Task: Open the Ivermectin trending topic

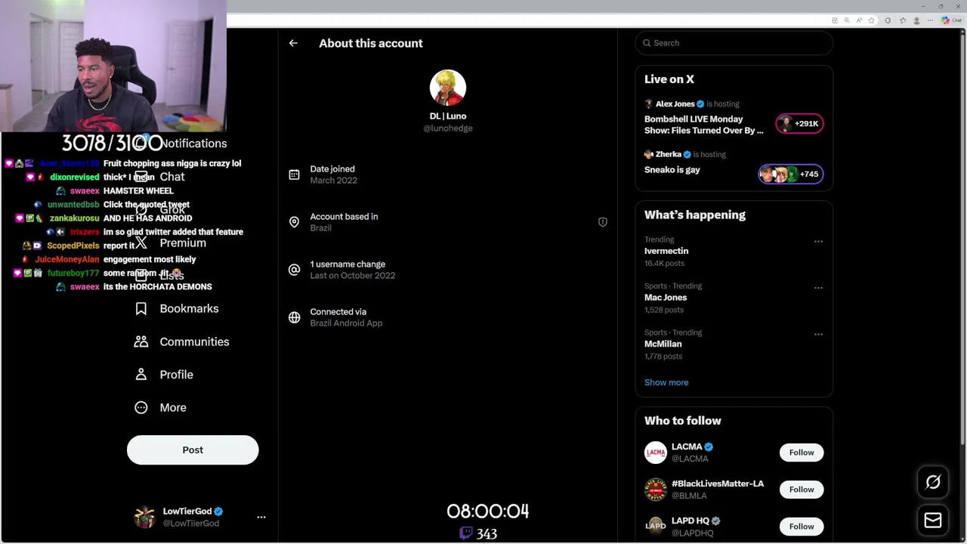Action: [x=666, y=251]
